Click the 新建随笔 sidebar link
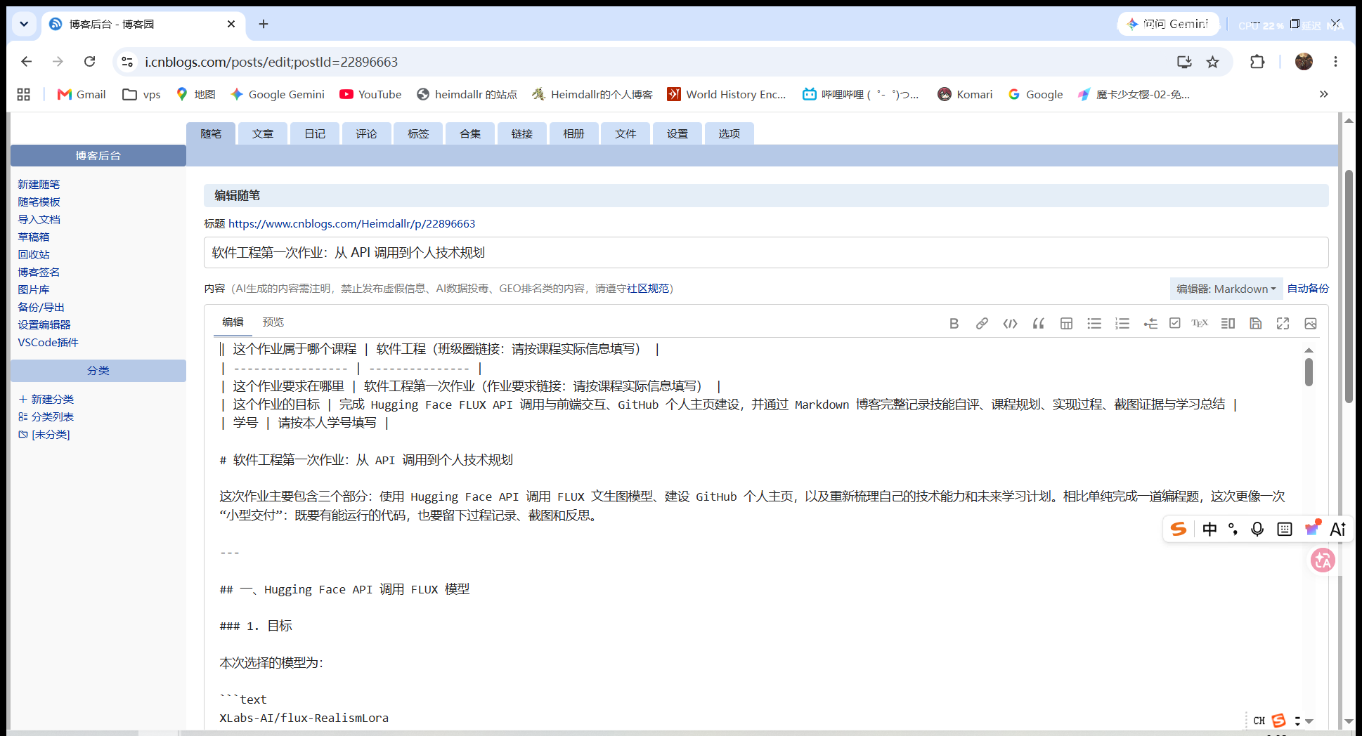Image resolution: width=1362 pixels, height=736 pixels. pyautogui.click(x=39, y=184)
